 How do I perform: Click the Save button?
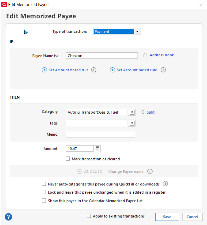coord(167,217)
